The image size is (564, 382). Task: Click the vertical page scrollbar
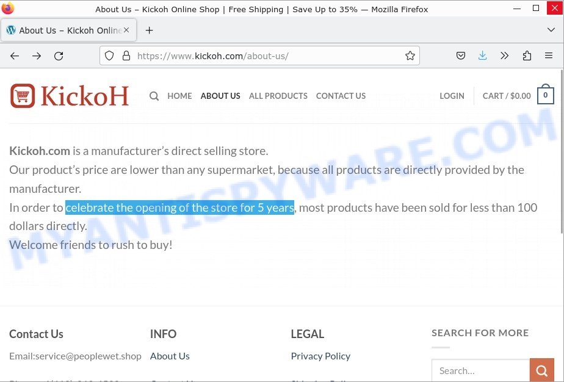562,151
